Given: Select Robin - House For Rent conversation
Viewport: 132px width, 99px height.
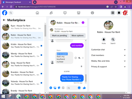Looking at the screenshot, I should 22,36.
